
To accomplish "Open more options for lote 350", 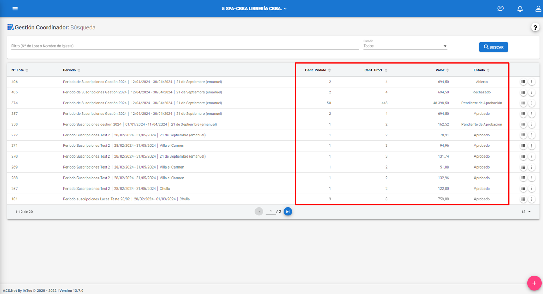I will [x=532, y=124].
